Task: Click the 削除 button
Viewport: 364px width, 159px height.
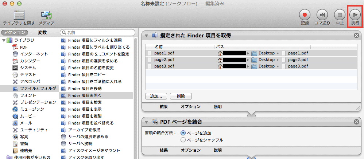Action: coord(181,96)
